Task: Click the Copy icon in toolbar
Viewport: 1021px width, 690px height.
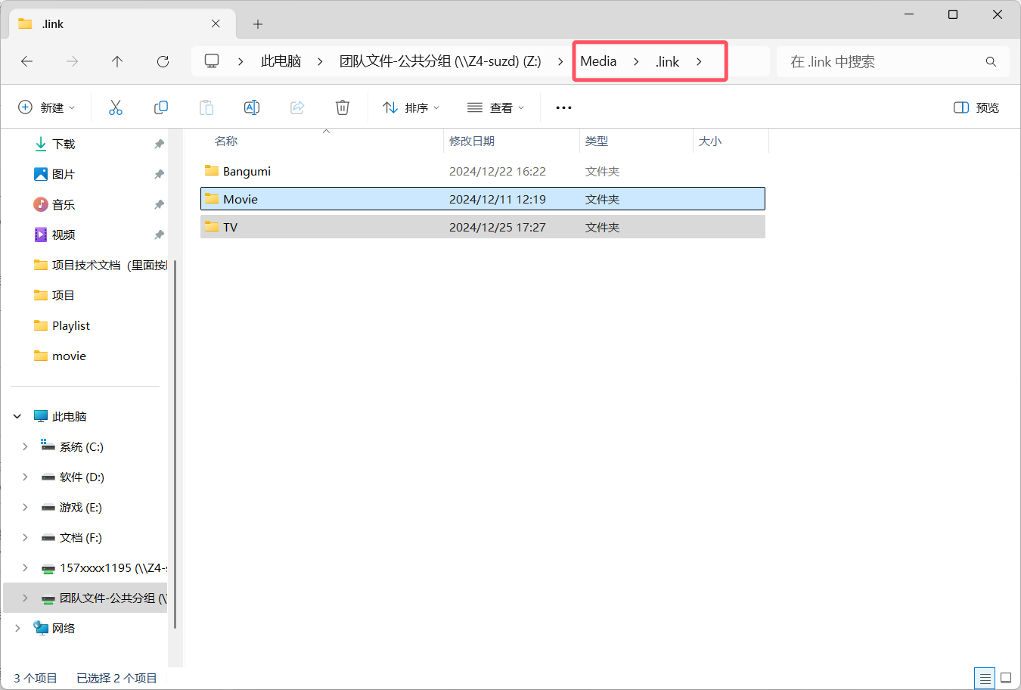Action: (x=161, y=107)
